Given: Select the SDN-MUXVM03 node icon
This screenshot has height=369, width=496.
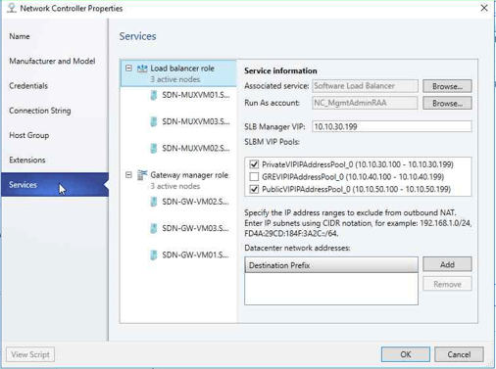Looking at the screenshot, I should tap(153, 121).
